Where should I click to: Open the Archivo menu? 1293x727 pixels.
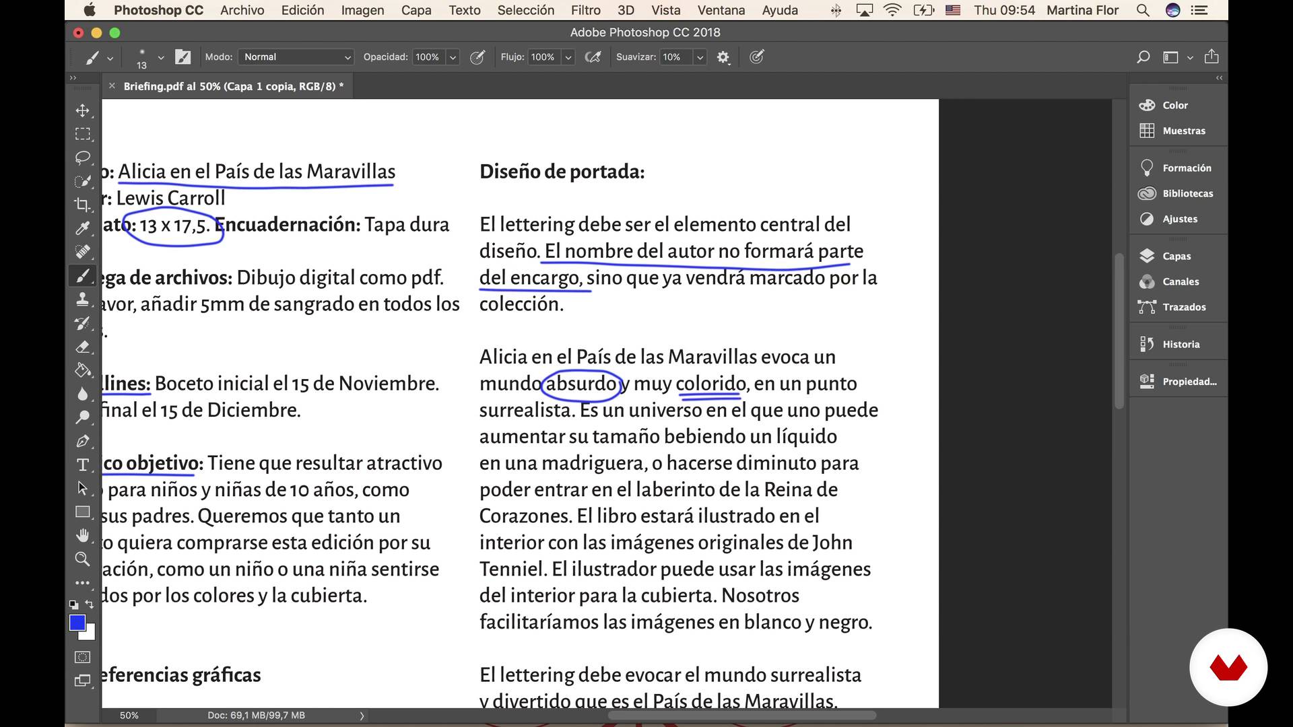pos(242,10)
